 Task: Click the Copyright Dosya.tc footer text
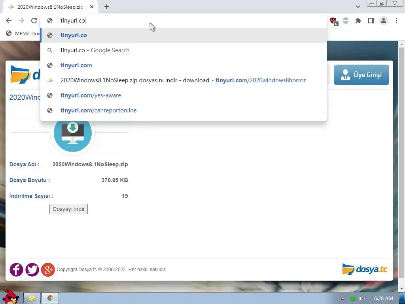111,269
